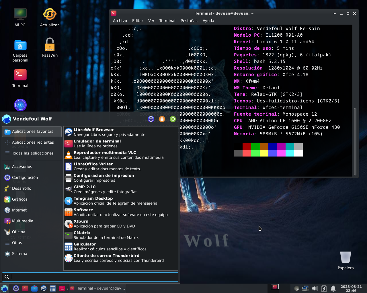The width and height of the screenshot is (367, 293).
Task: Click the white color block in terminal output
Action: pos(298,153)
